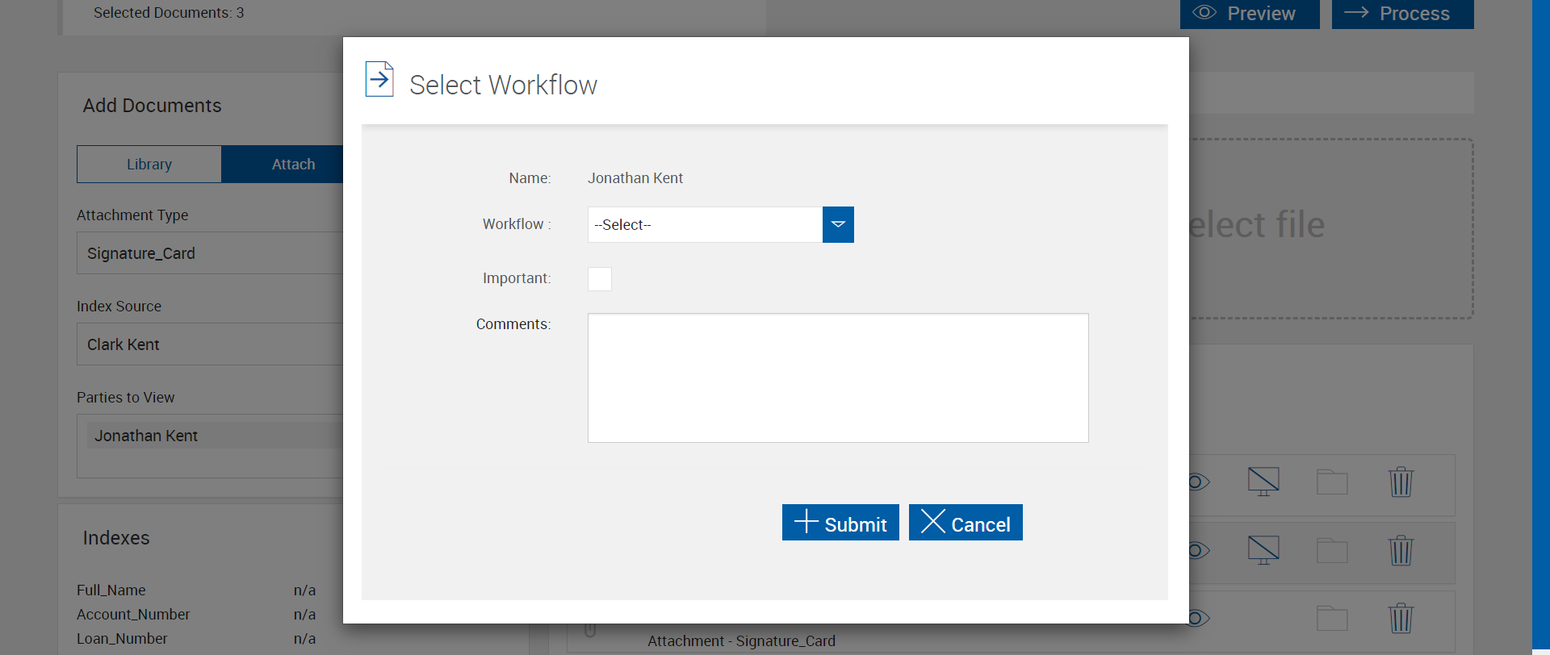Click the Submit button

840,523
